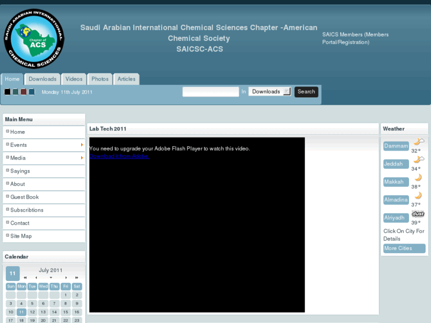
Task: Select the dark green theme swatch
Action: pos(15,92)
